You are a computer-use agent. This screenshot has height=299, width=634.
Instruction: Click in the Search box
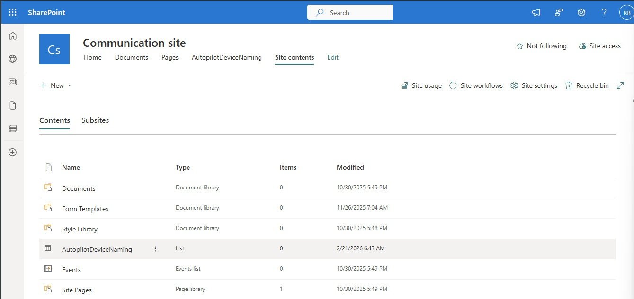(350, 13)
